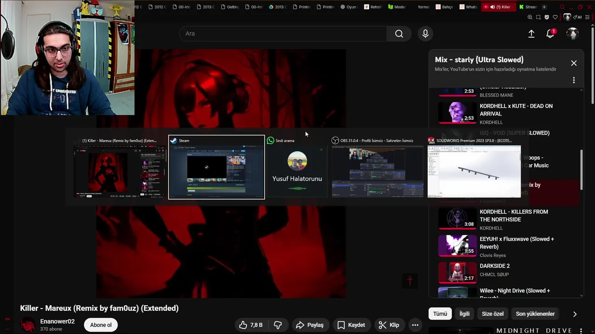Focus the Ara search field
Image resolution: width=595 pixels, height=334 pixels.
click(x=283, y=33)
